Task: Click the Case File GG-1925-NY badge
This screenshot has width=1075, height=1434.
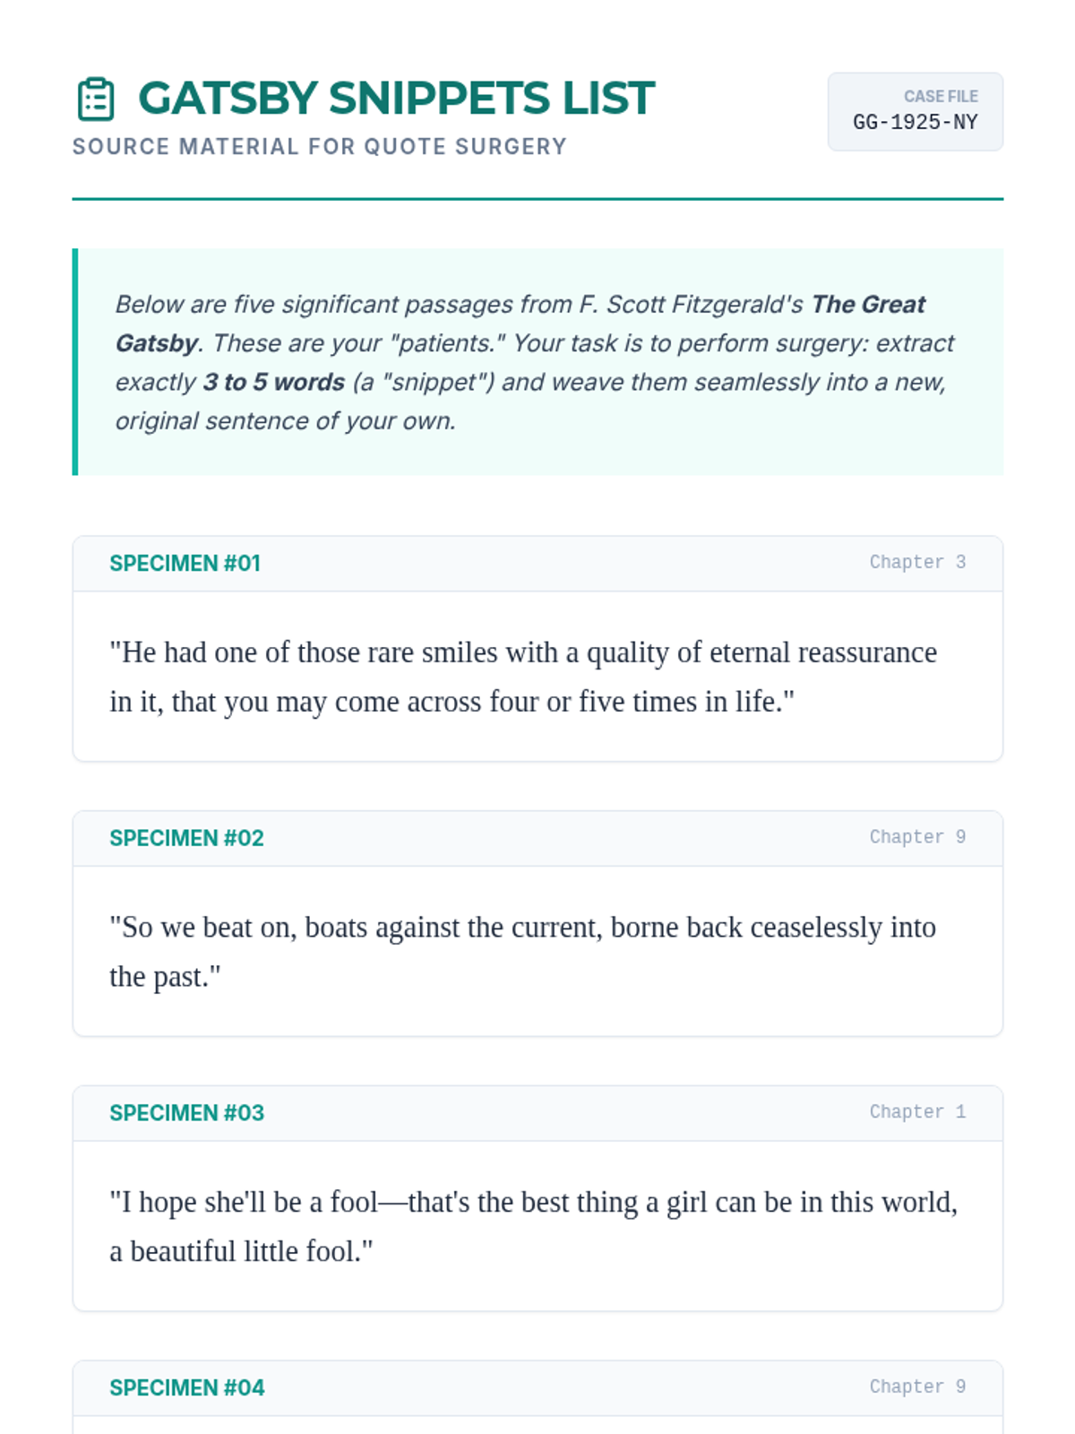Action: (915, 111)
